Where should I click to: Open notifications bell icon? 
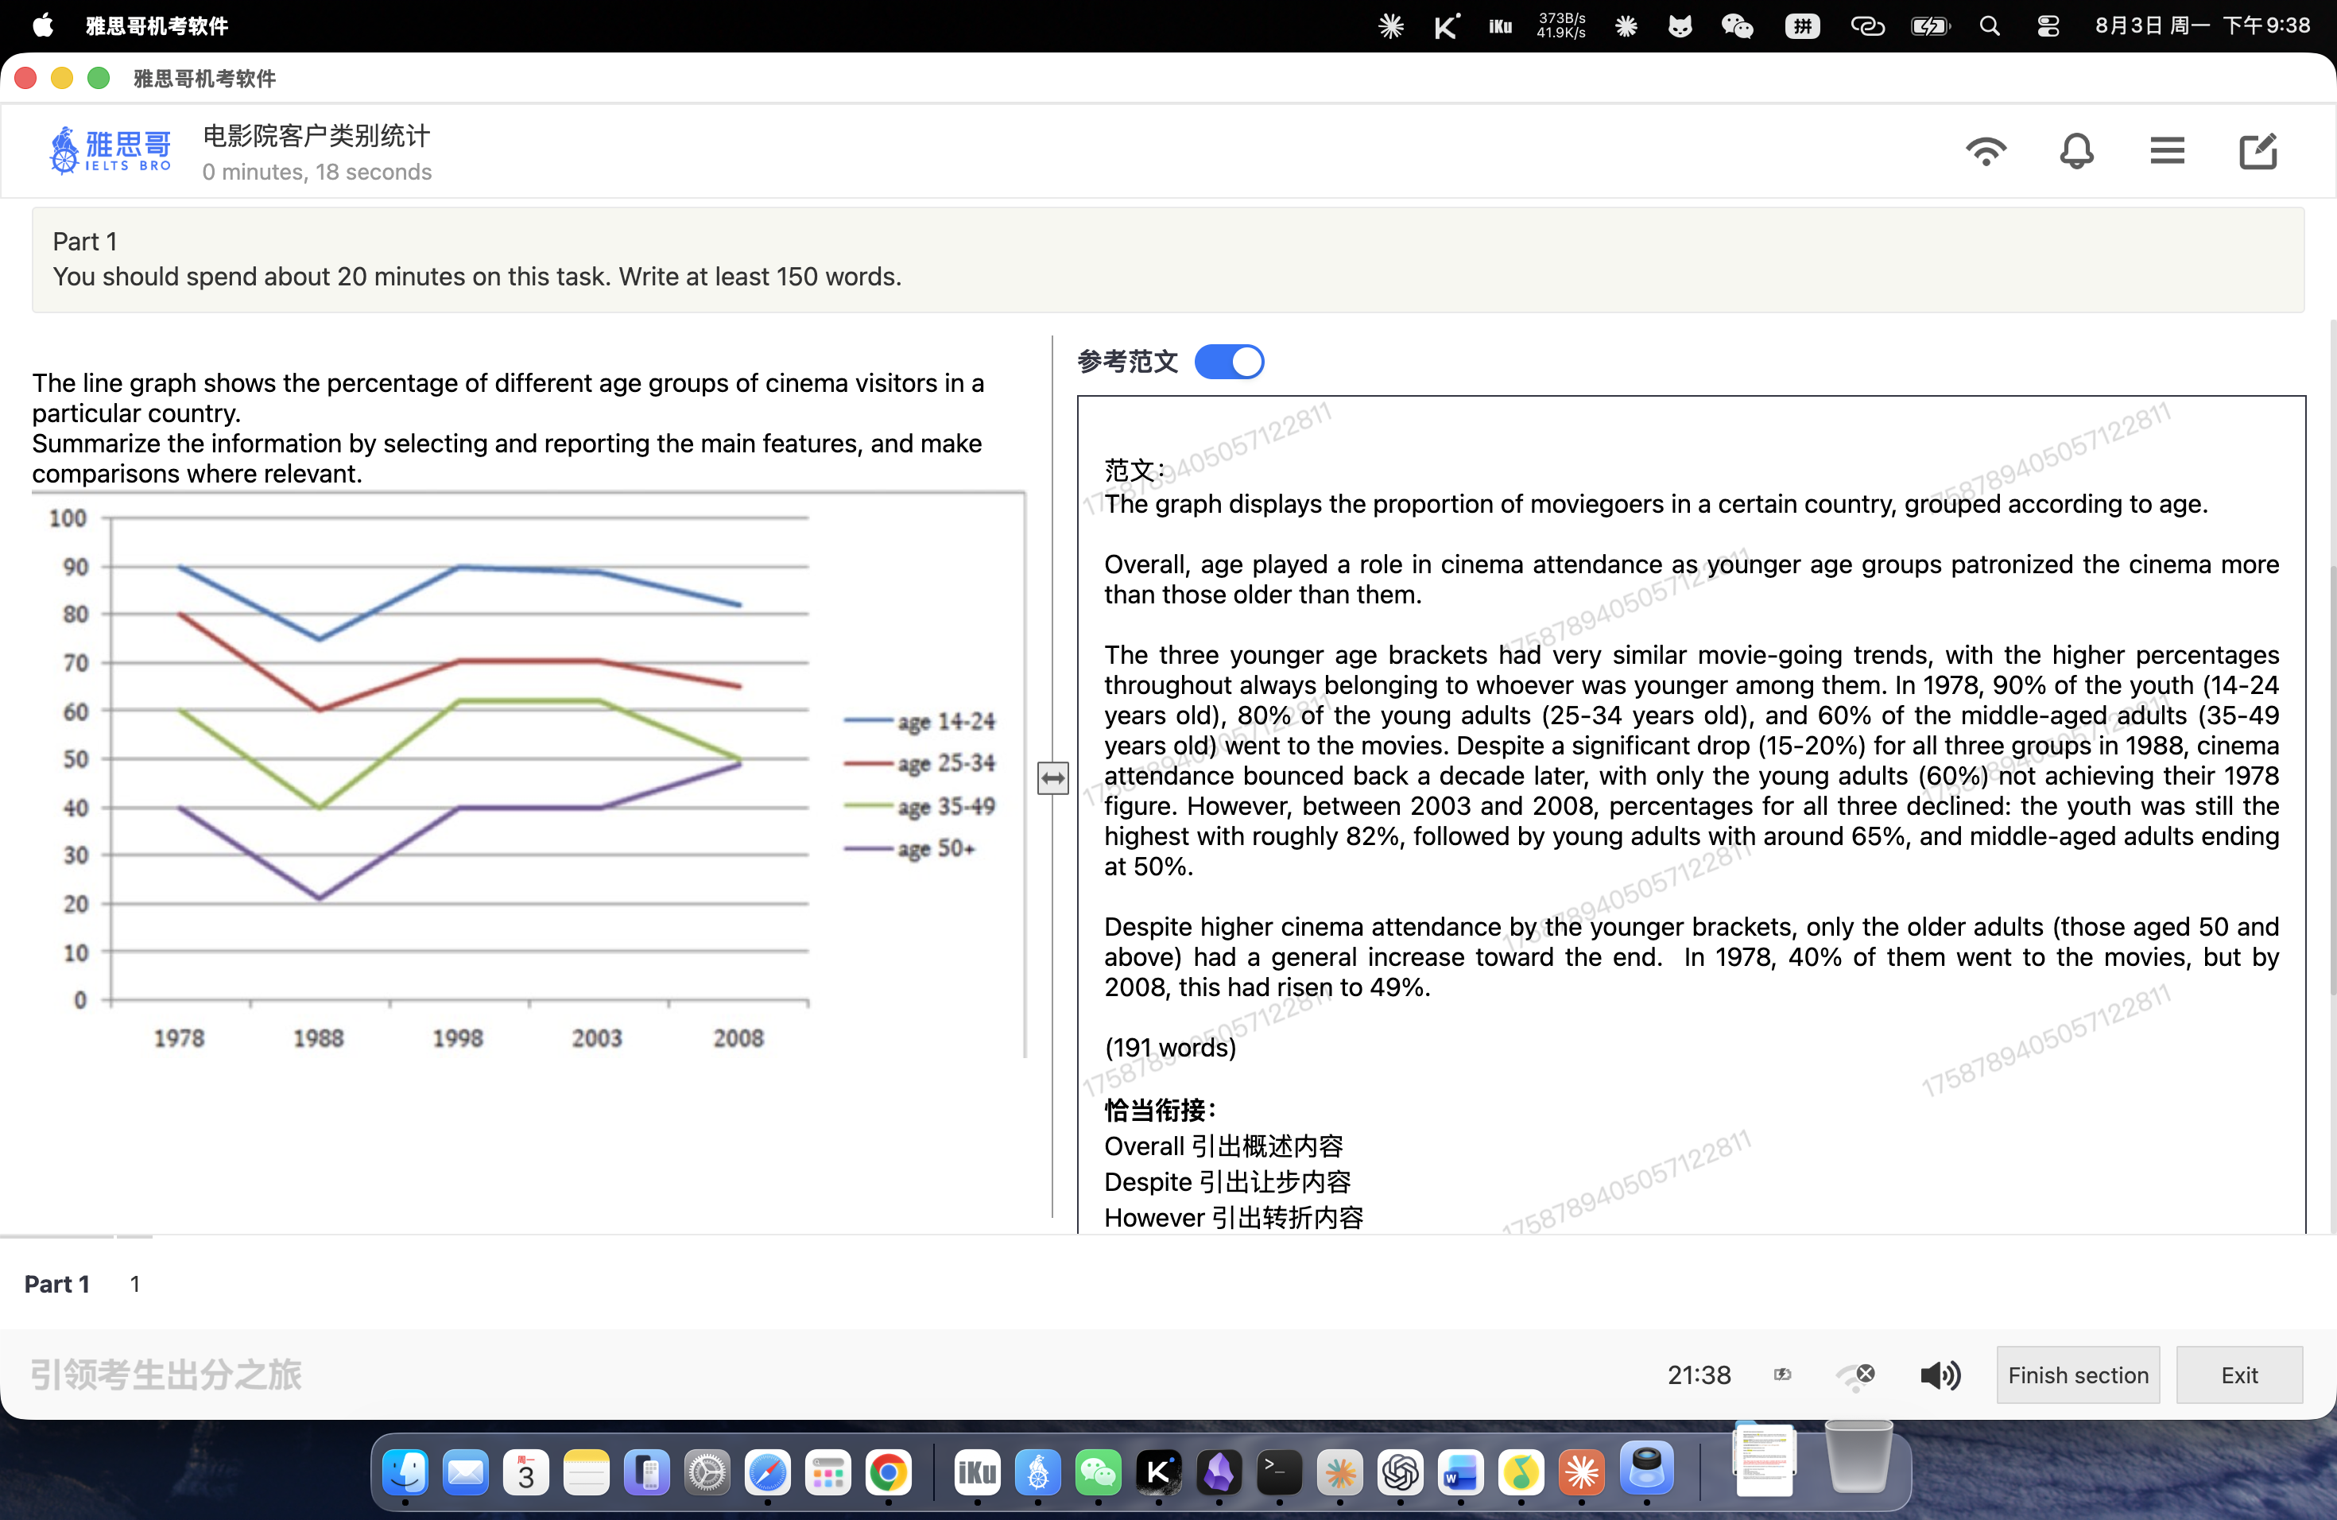point(2075,151)
